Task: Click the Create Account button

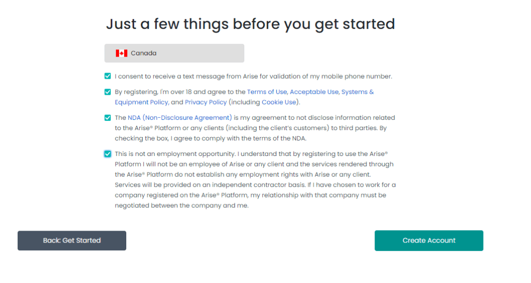Action: click(x=429, y=240)
